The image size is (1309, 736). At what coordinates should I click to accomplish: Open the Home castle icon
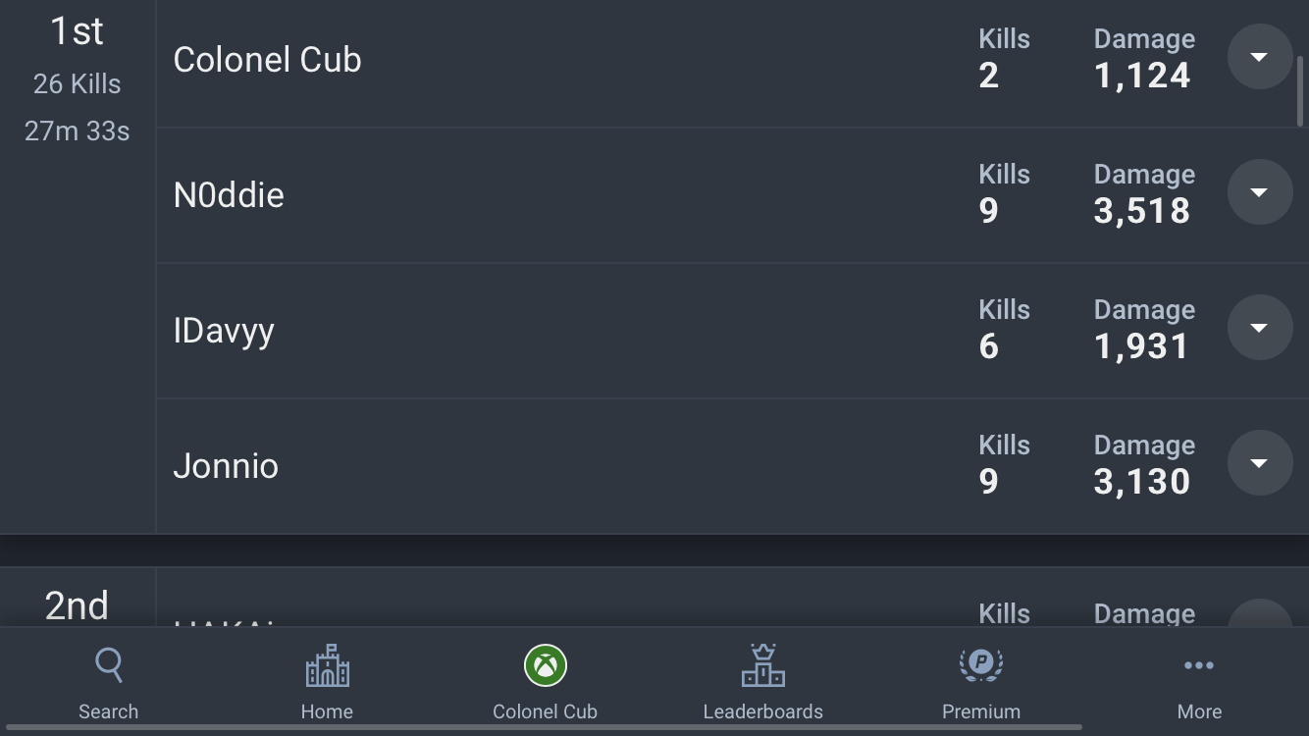point(327,665)
